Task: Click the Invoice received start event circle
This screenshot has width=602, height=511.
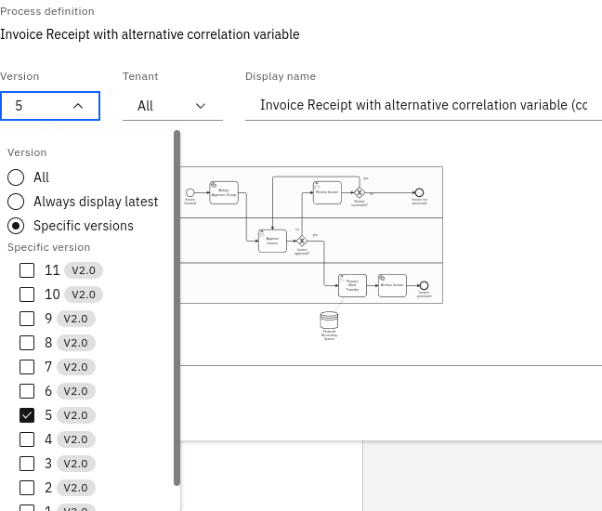Action: click(190, 192)
